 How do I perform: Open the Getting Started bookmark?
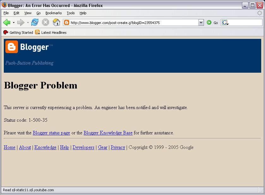point(18,33)
